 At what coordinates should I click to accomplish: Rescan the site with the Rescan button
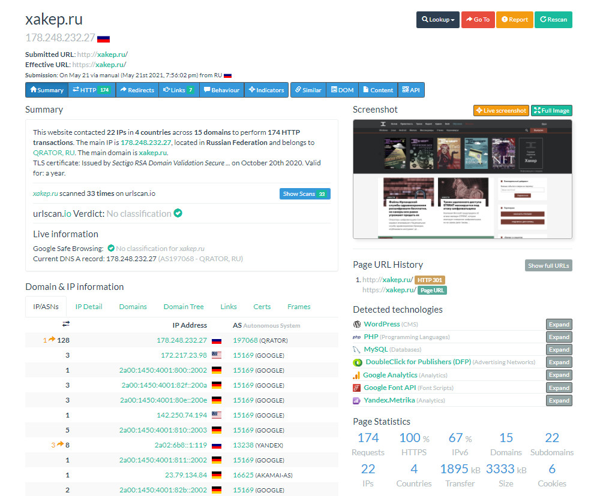tap(553, 20)
